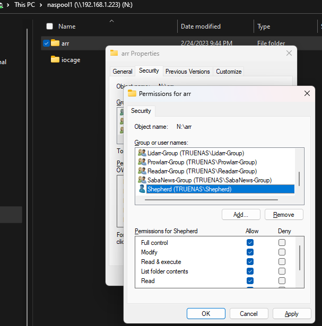Uncheck Allow for Full control
The height and width of the screenshot is (326, 322).
[x=250, y=243]
